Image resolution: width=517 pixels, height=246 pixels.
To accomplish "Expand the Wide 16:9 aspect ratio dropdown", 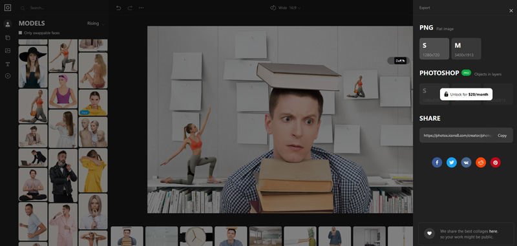I will 286,8.
